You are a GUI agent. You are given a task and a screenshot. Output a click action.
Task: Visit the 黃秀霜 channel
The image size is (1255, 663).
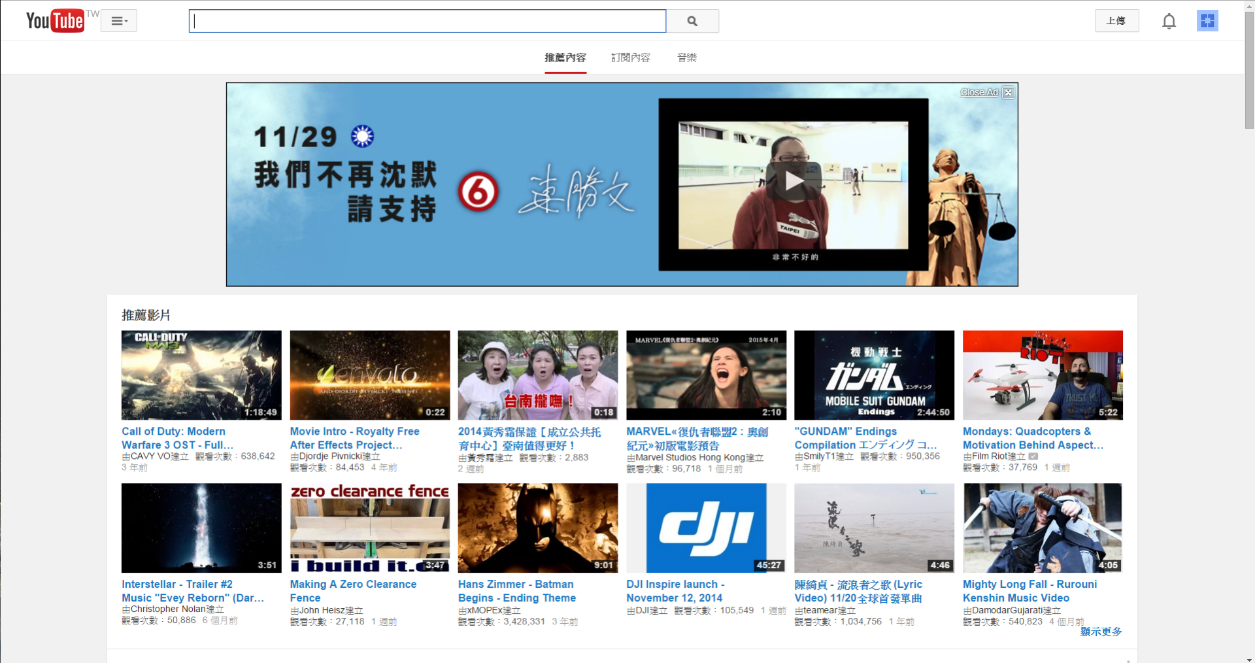[481, 458]
